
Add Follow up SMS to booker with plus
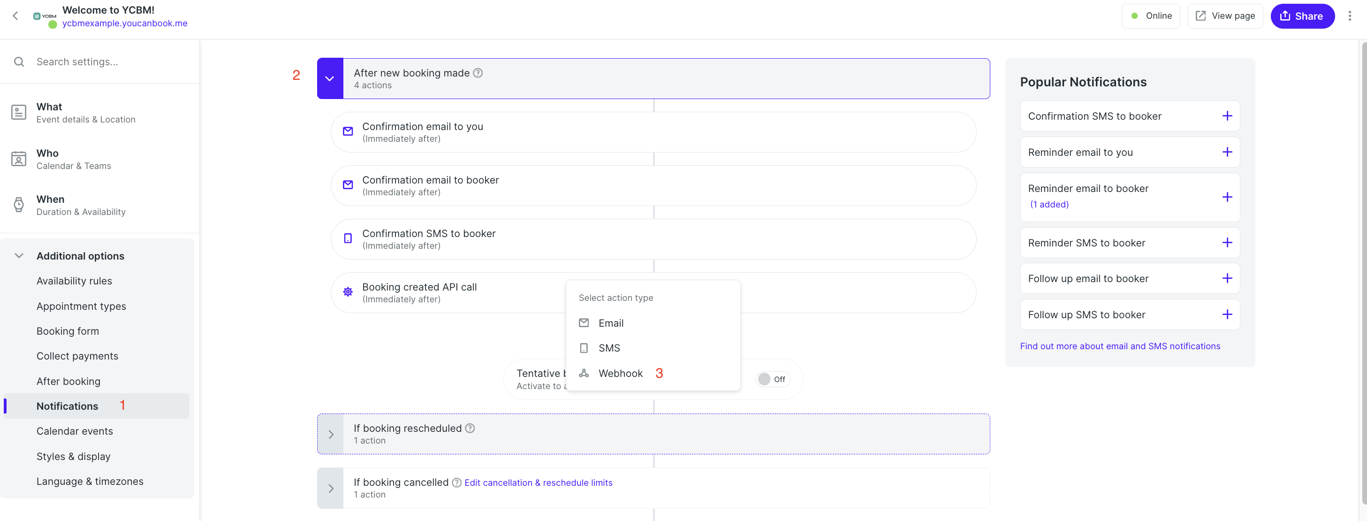[1227, 315]
